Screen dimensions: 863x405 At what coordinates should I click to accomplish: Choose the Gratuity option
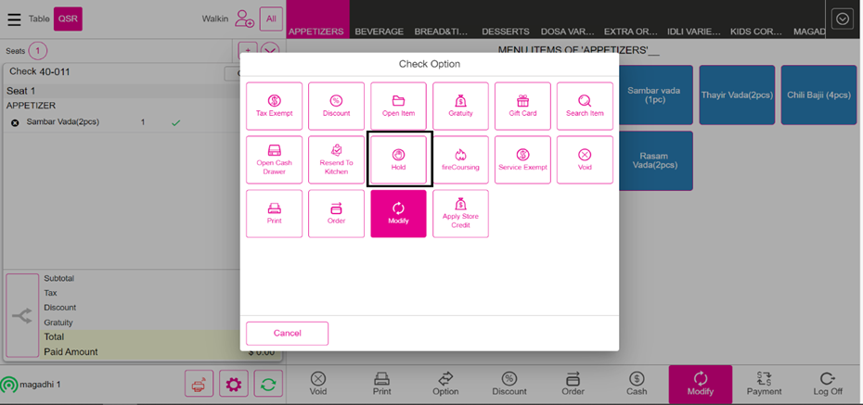[x=460, y=107]
